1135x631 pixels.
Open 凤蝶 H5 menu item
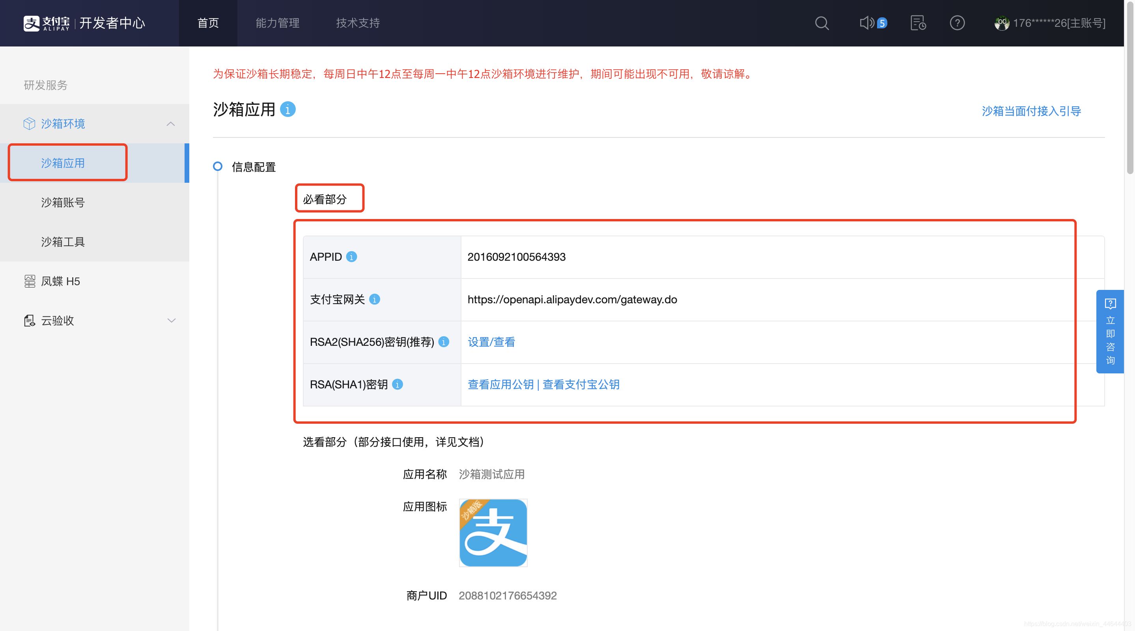coord(95,281)
